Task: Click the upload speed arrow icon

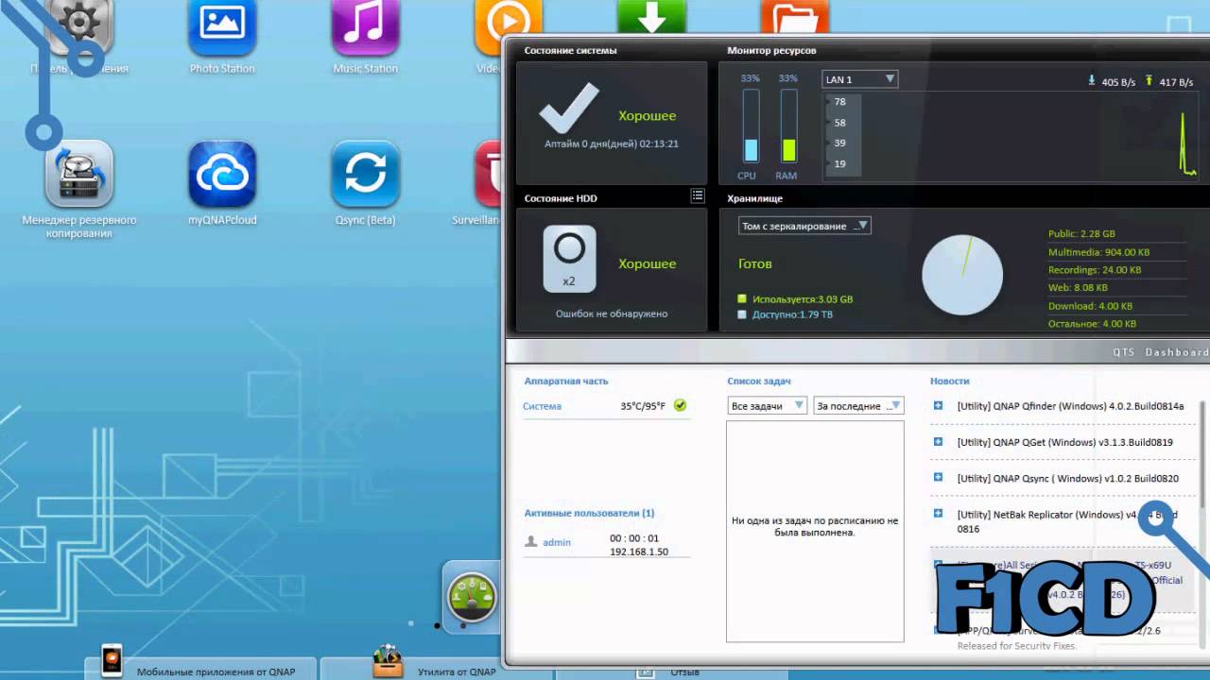Action: coord(1149,81)
